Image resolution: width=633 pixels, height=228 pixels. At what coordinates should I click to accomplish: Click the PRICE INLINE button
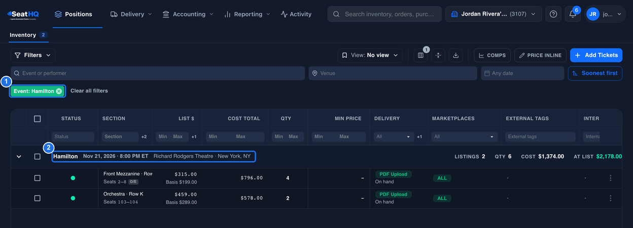pyautogui.click(x=540, y=55)
